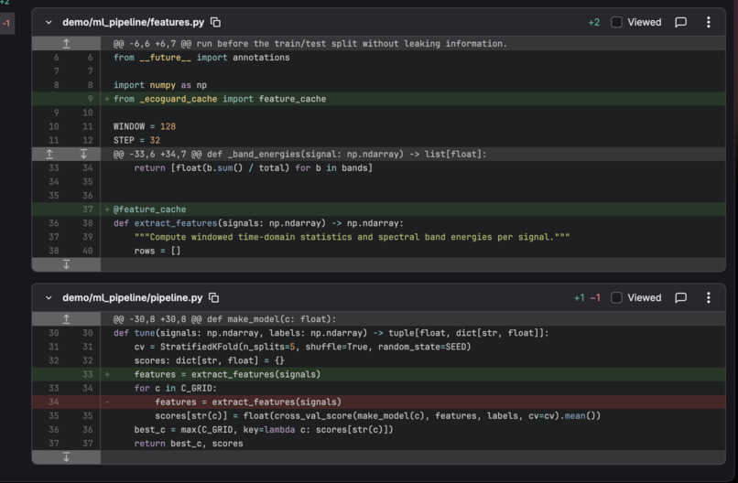This screenshot has width=738, height=483.
Task: Click the 'rows = []' code line
Action: [378, 251]
